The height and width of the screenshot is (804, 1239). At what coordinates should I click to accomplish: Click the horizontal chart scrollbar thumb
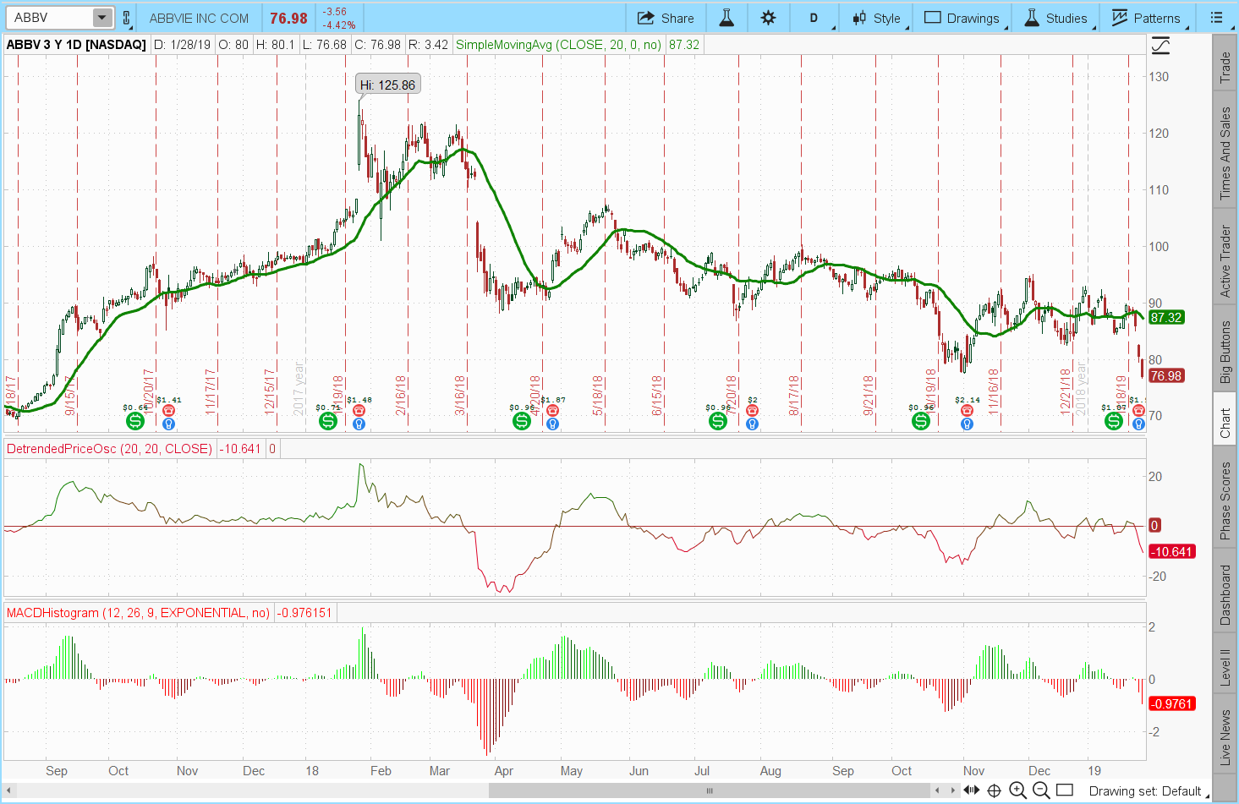pos(709,790)
